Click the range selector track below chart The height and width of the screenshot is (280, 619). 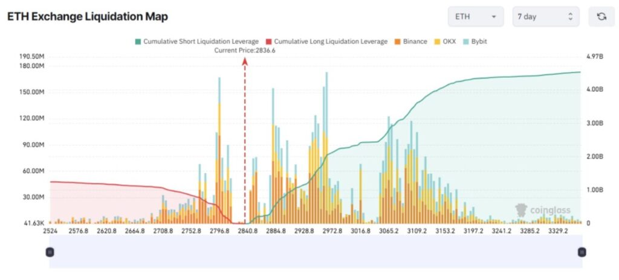point(316,252)
